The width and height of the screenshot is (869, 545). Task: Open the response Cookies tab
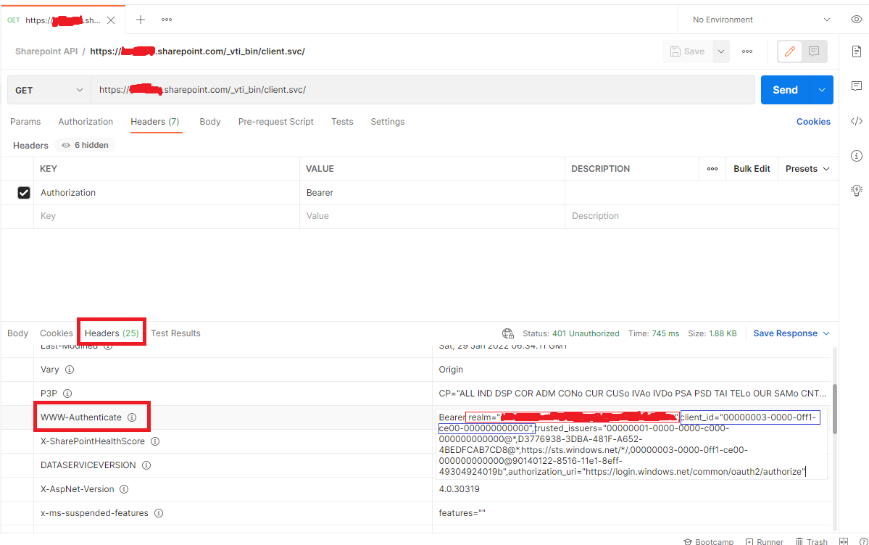(56, 333)
